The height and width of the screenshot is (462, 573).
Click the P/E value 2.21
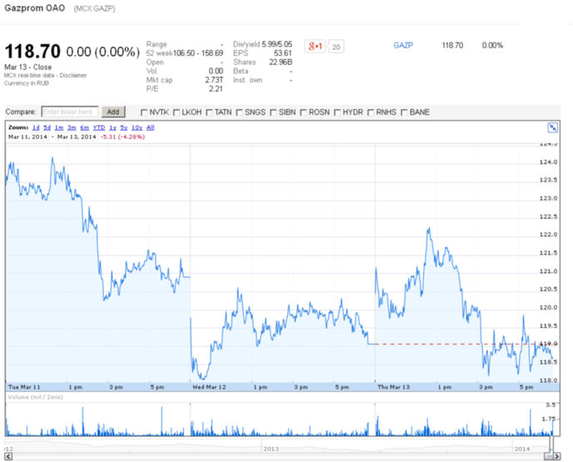tap(216, 89)
